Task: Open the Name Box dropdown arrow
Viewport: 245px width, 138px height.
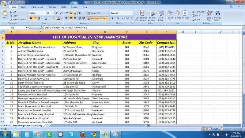Action: [27, 28]
